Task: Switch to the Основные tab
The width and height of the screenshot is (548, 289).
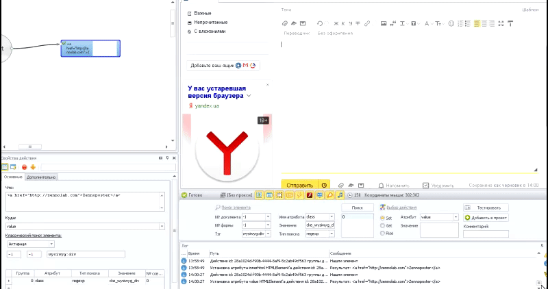Action: 13,177
